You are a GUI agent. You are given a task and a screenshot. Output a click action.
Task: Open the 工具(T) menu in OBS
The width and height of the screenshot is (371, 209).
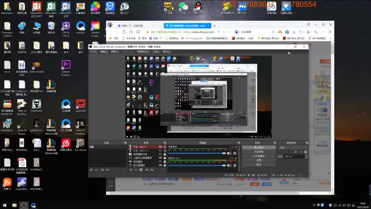156,52
